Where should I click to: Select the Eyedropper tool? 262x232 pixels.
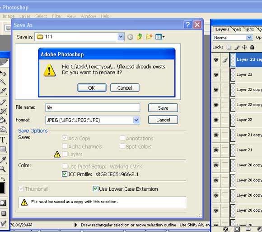click(x=3, y=159)
